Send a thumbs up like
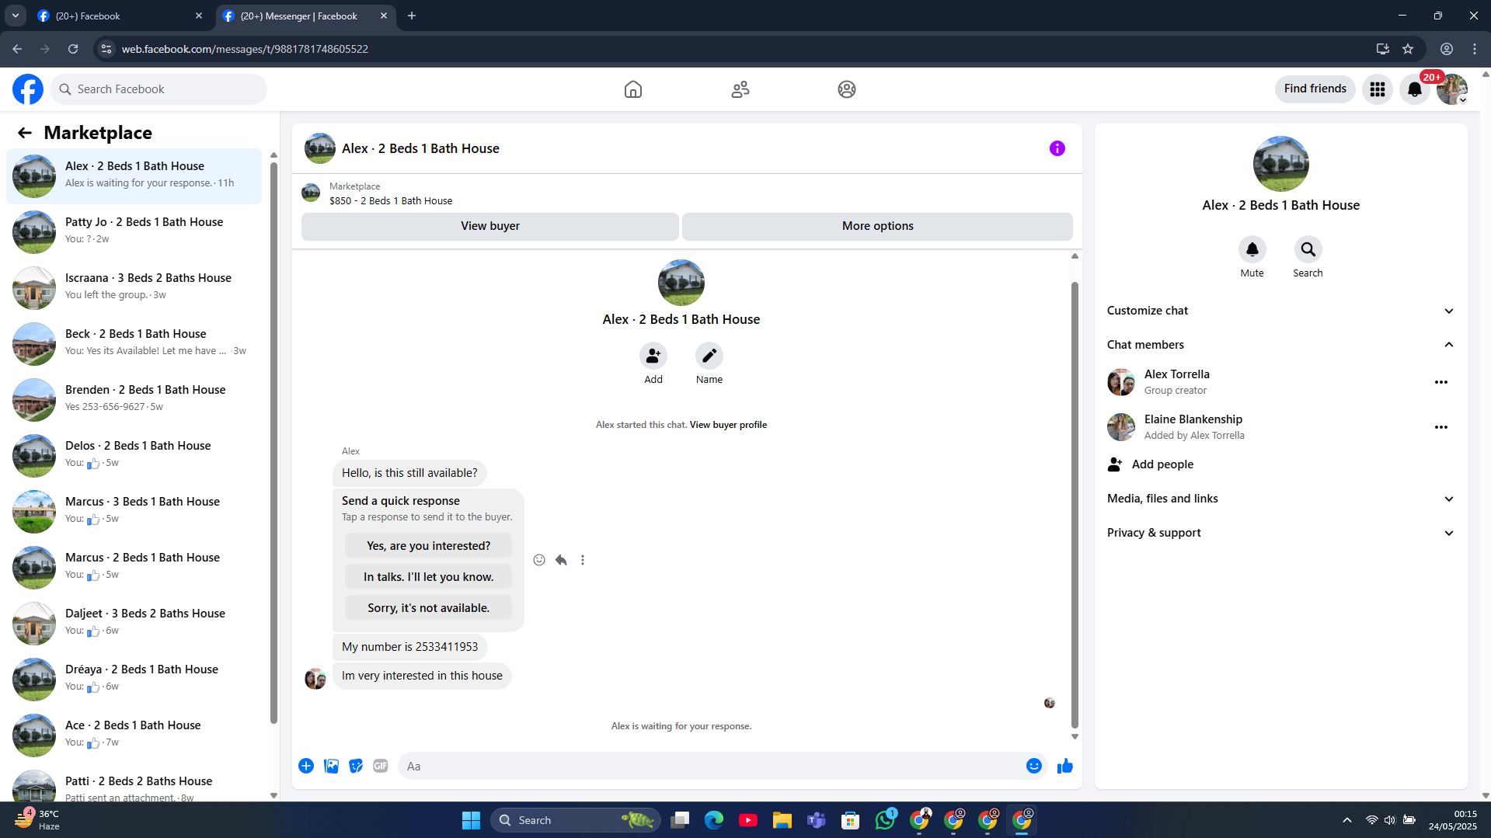 point(1065,766)
